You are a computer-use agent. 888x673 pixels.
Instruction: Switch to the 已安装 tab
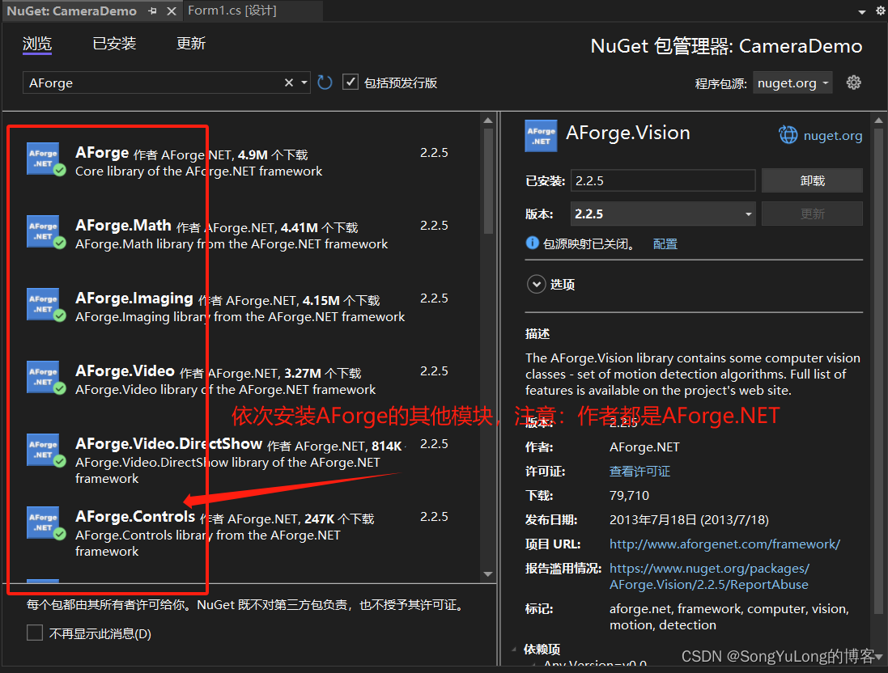point(113,43)
